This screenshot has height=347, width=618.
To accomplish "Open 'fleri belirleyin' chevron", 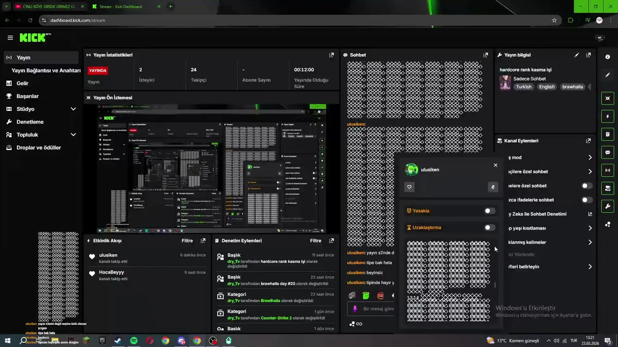I will tap(590, 267).
